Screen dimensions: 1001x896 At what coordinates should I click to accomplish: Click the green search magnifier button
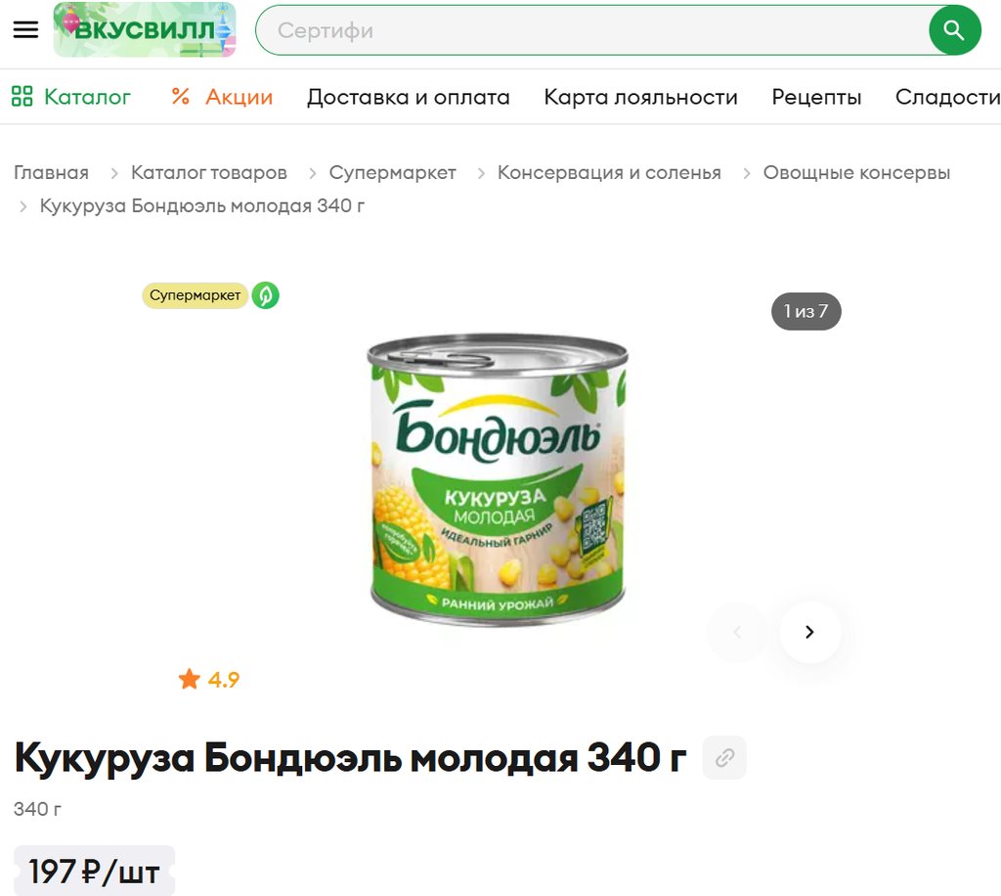tap(954, 30)
